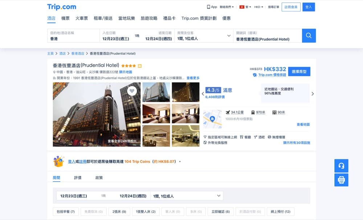Open 租車/接送 navigation tab
The height and width of the screenshot is (220, 363).
click(x=103, y=18)
